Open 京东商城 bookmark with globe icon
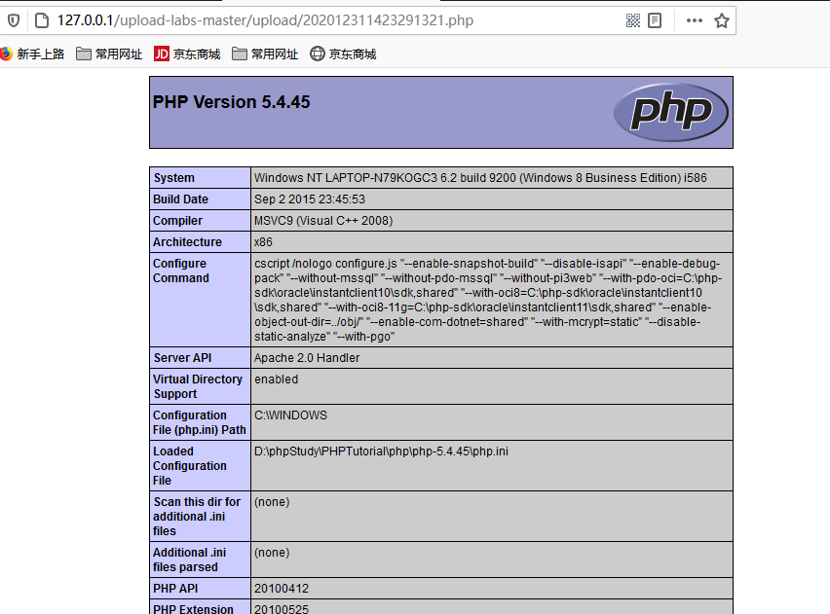Screen dimensions: 830x614 click(343, 54)
